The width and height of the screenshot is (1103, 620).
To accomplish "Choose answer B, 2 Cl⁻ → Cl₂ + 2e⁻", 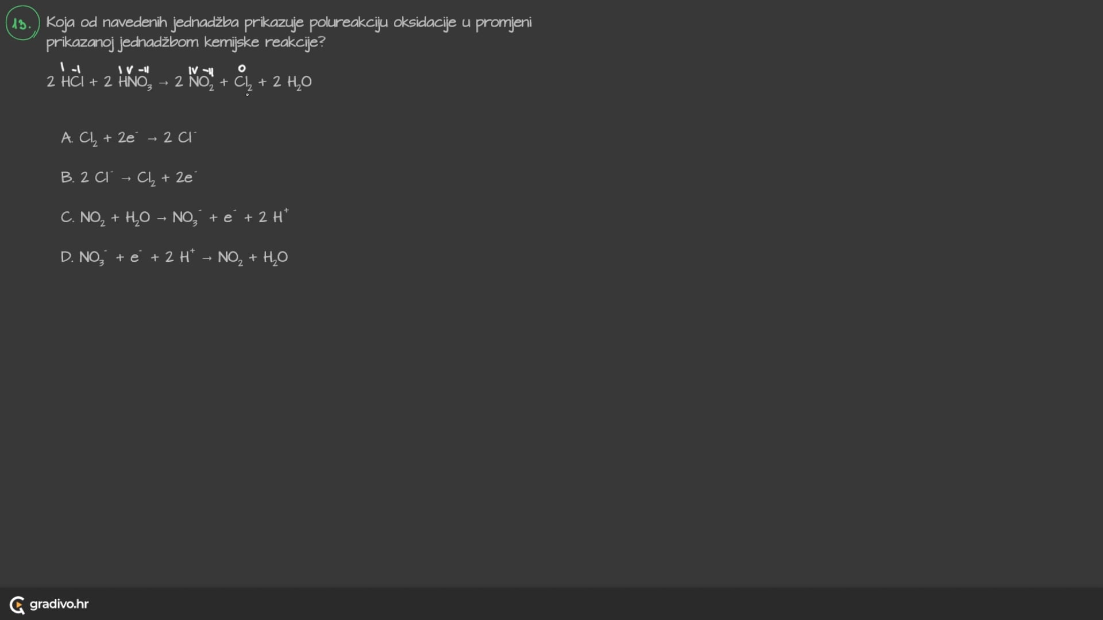I will [129, 177].
